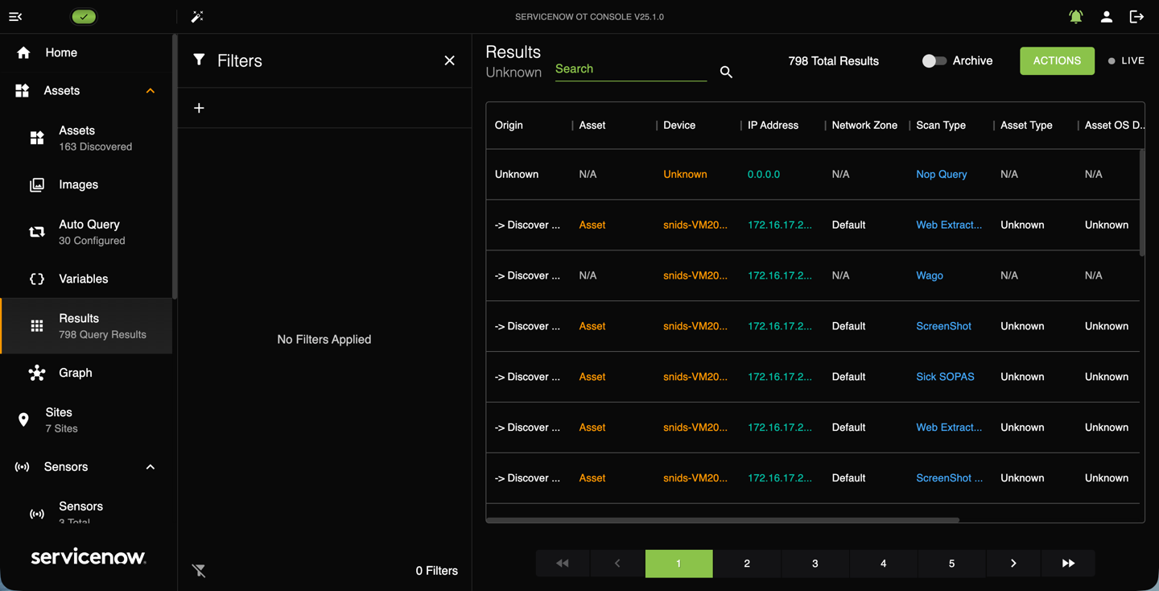
Task: Open the Sick SOPAS scan link
Action: pyautogui.click(x=945, y=377)
